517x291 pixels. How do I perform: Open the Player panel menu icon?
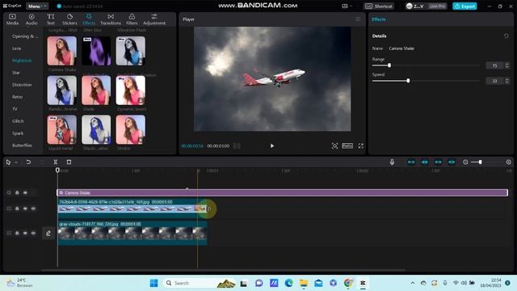(x=358, y=19)
